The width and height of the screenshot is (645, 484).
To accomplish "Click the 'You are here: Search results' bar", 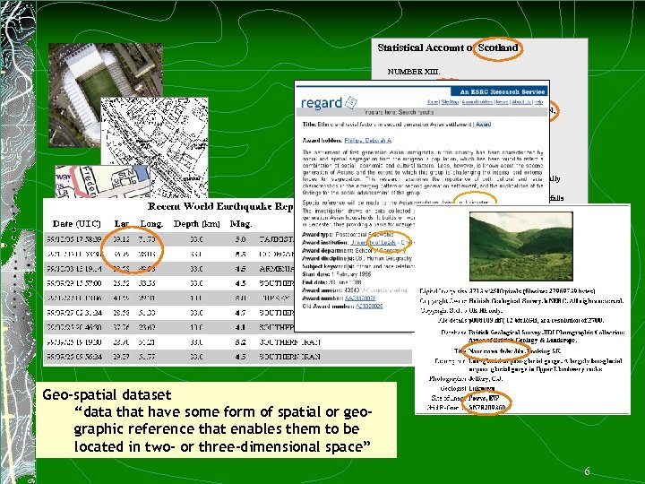I will point(423,112).
